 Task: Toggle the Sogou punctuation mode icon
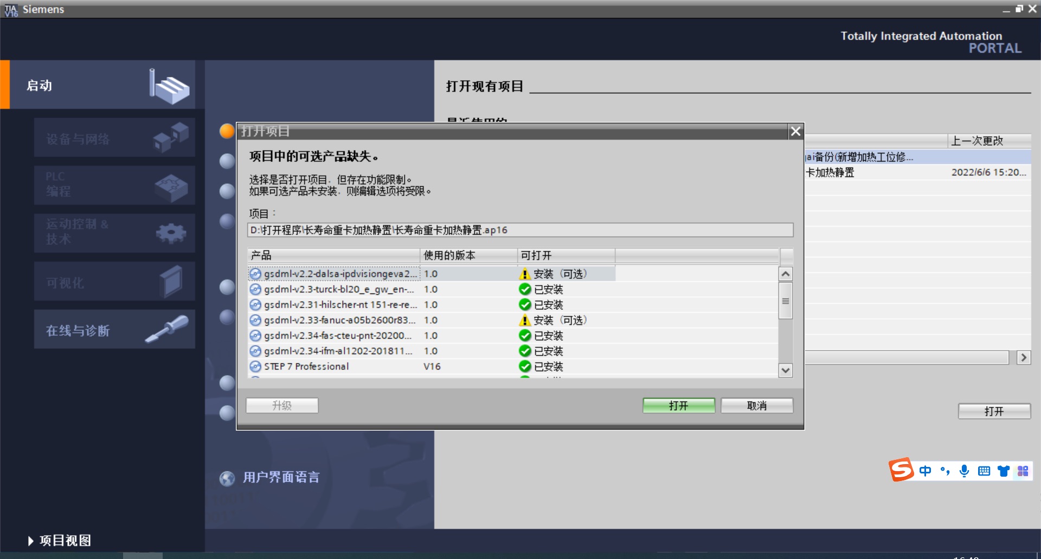945,471
